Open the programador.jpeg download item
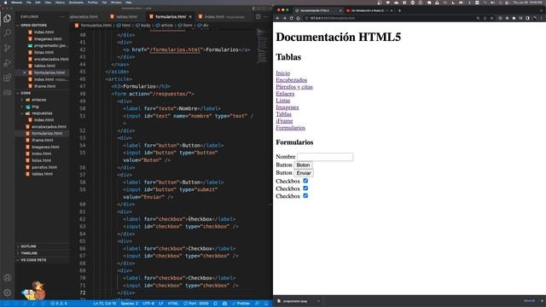This screenshot has width=546, height=307. pyautogui.click(x=294, y=301)
